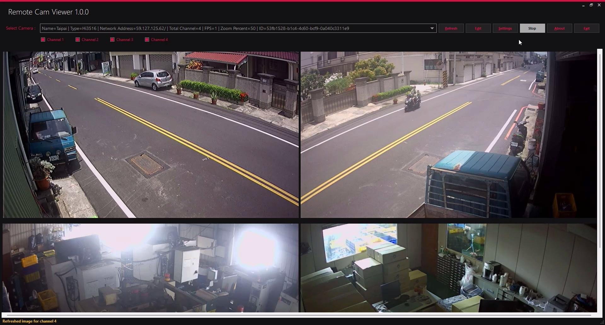Screen dimensions: 605x325
Task: Click the 'Remote Cam Viewer 1.0.0' title
Action: 48,12
